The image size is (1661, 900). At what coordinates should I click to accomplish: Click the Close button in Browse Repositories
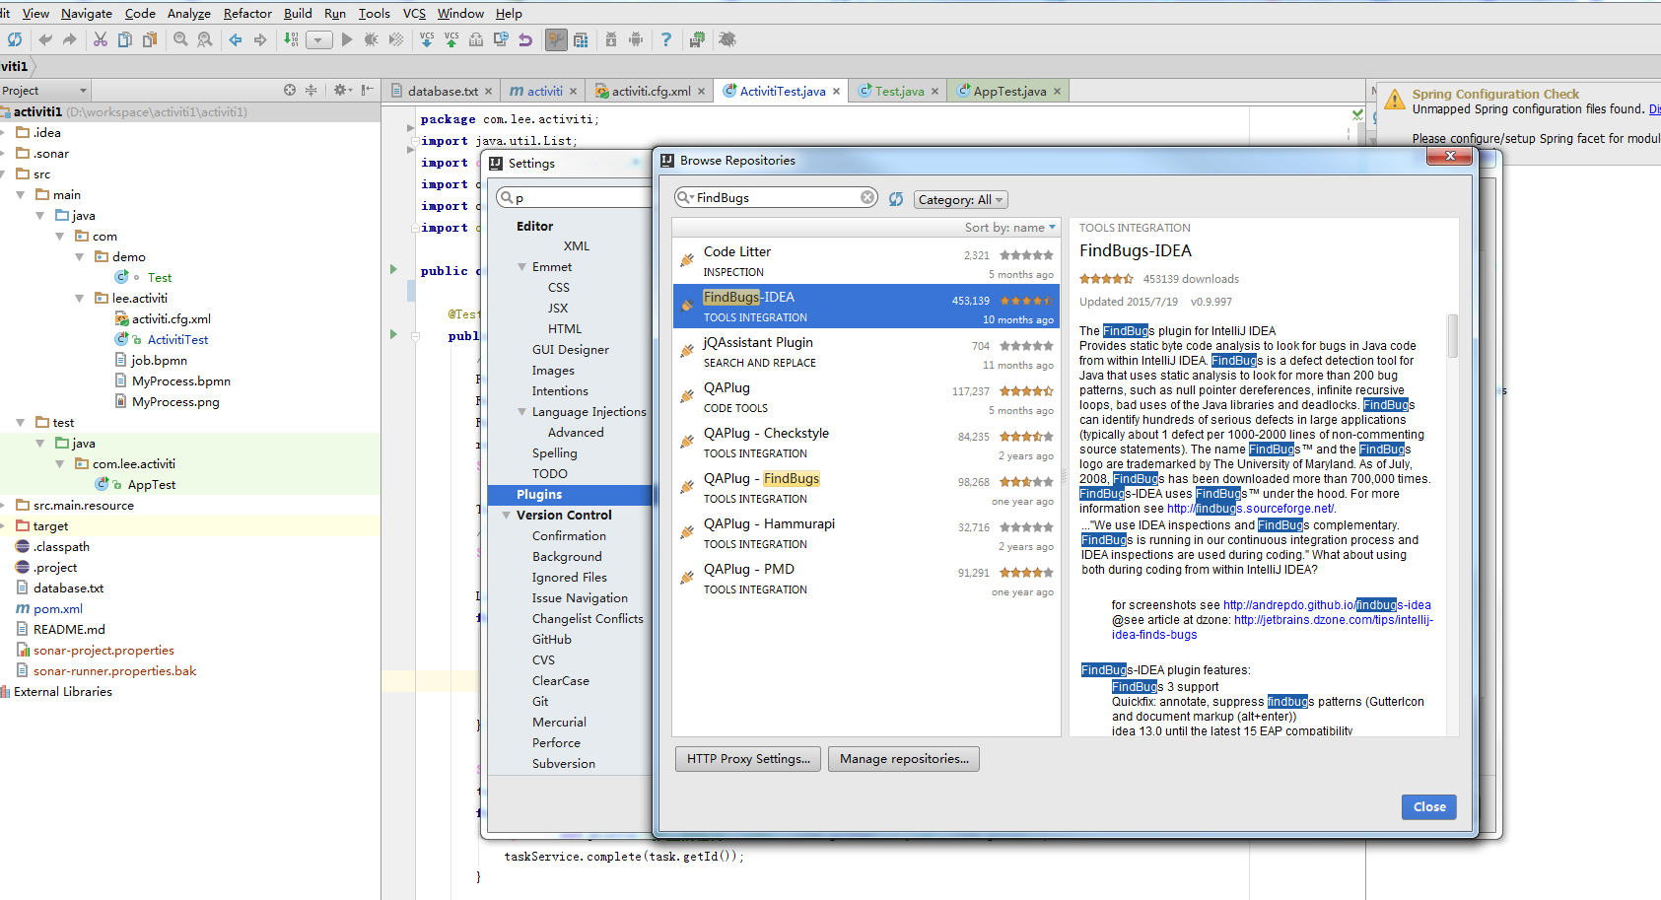point(1428,807)
